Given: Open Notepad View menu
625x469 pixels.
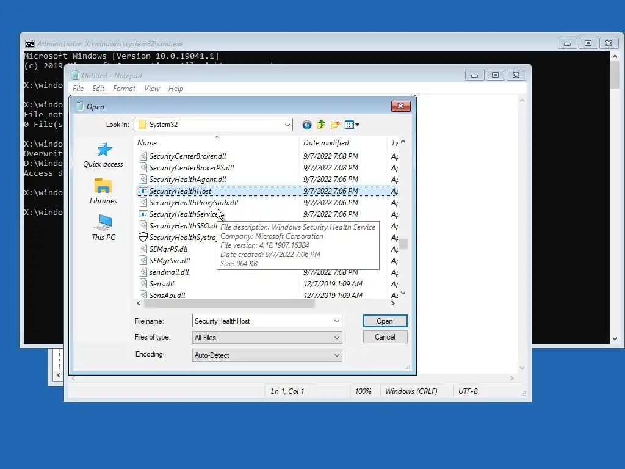Looking at the screenshot, I should click(152, 89).
